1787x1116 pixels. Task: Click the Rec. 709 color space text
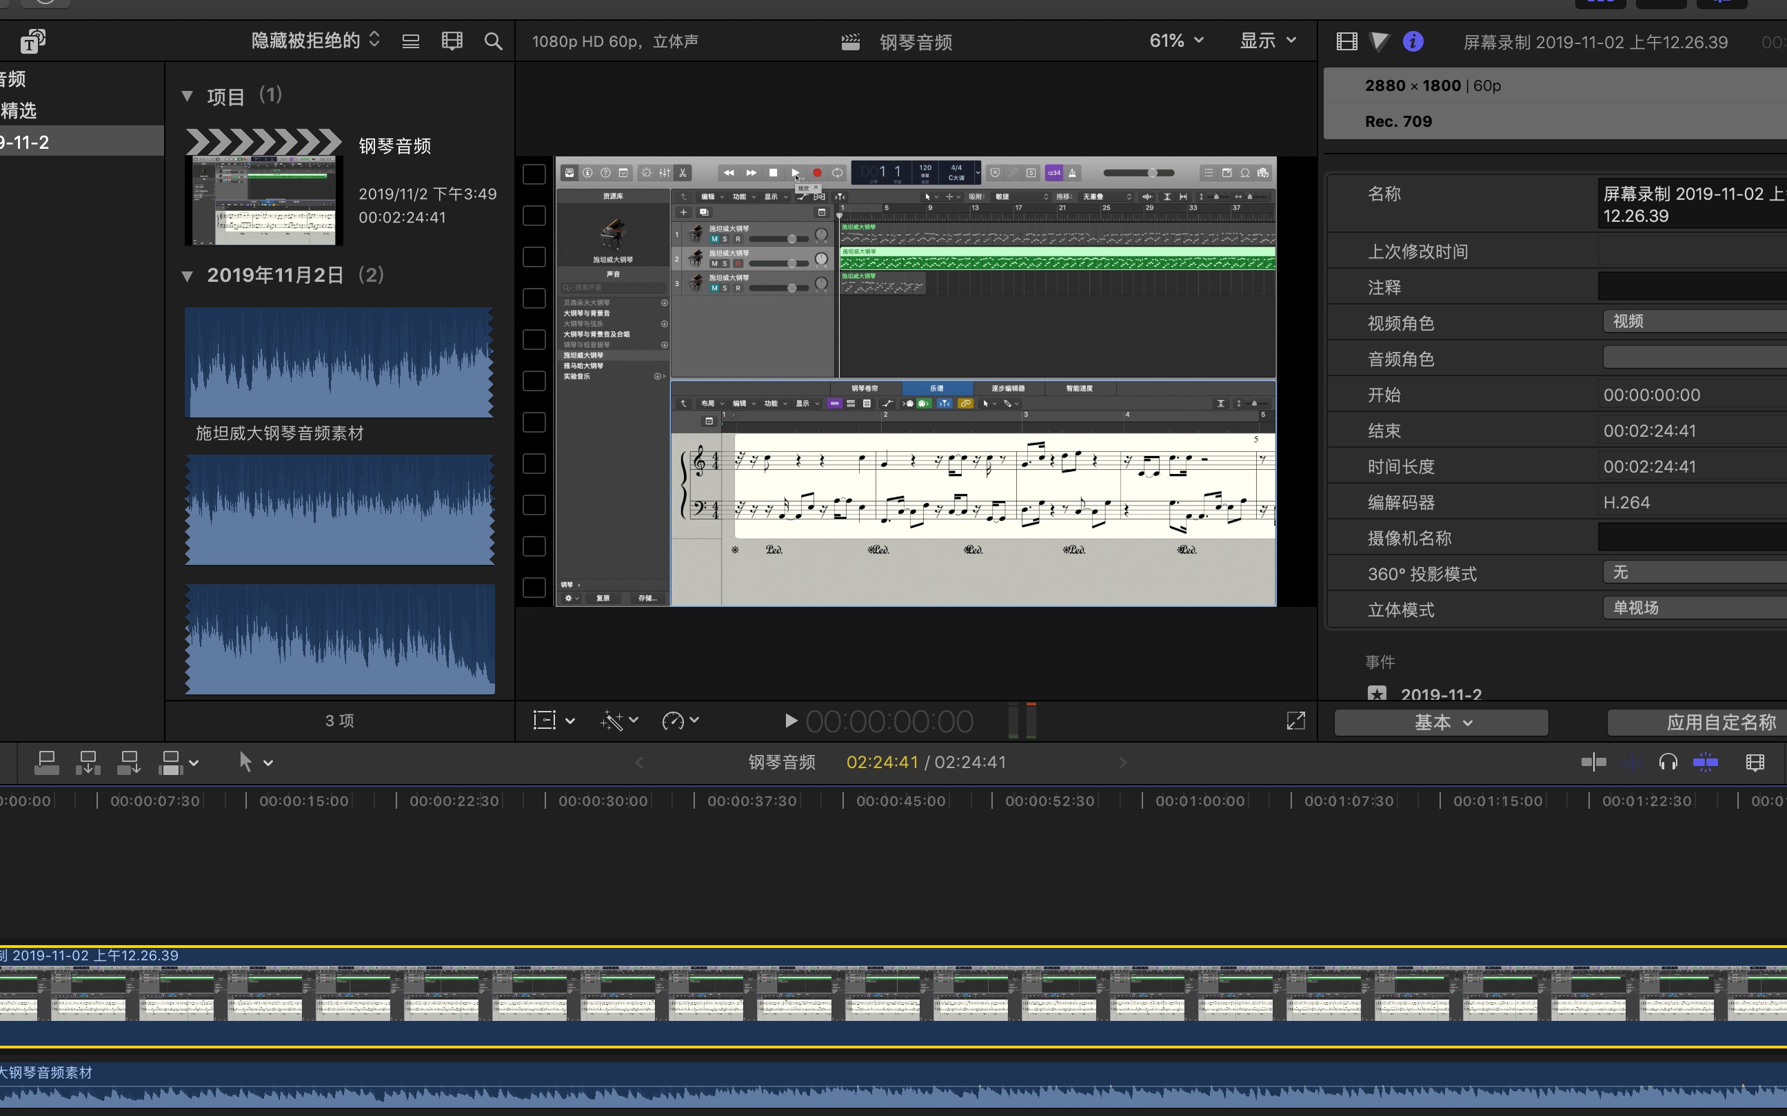coord(1399,121)
